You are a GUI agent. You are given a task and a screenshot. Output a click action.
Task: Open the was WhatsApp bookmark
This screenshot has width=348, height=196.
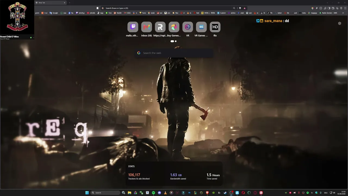point(63,13)
